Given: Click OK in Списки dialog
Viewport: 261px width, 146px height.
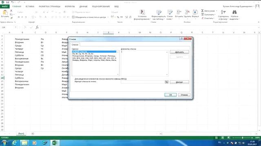Looking at the screenshot, I should 170,95.
